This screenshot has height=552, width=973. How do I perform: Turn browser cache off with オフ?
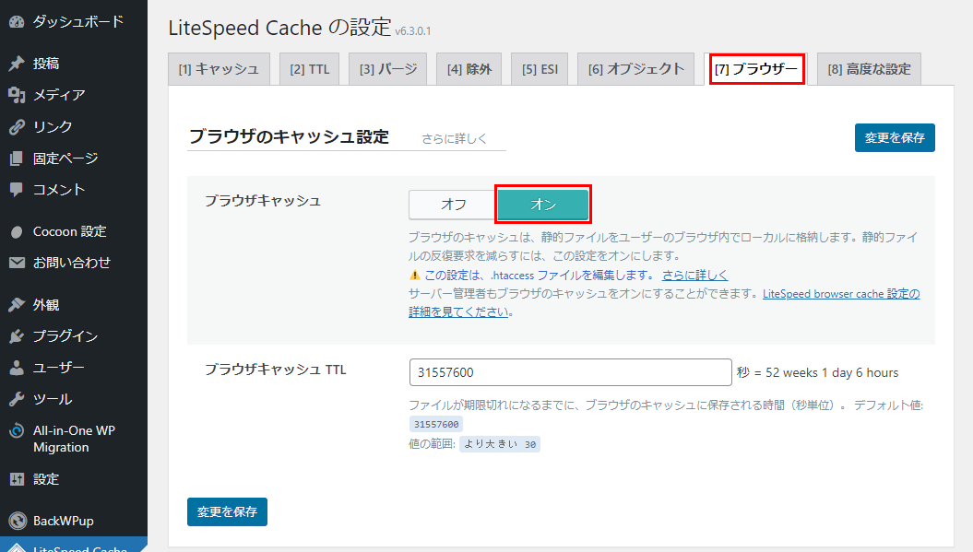tap(453, 205)
